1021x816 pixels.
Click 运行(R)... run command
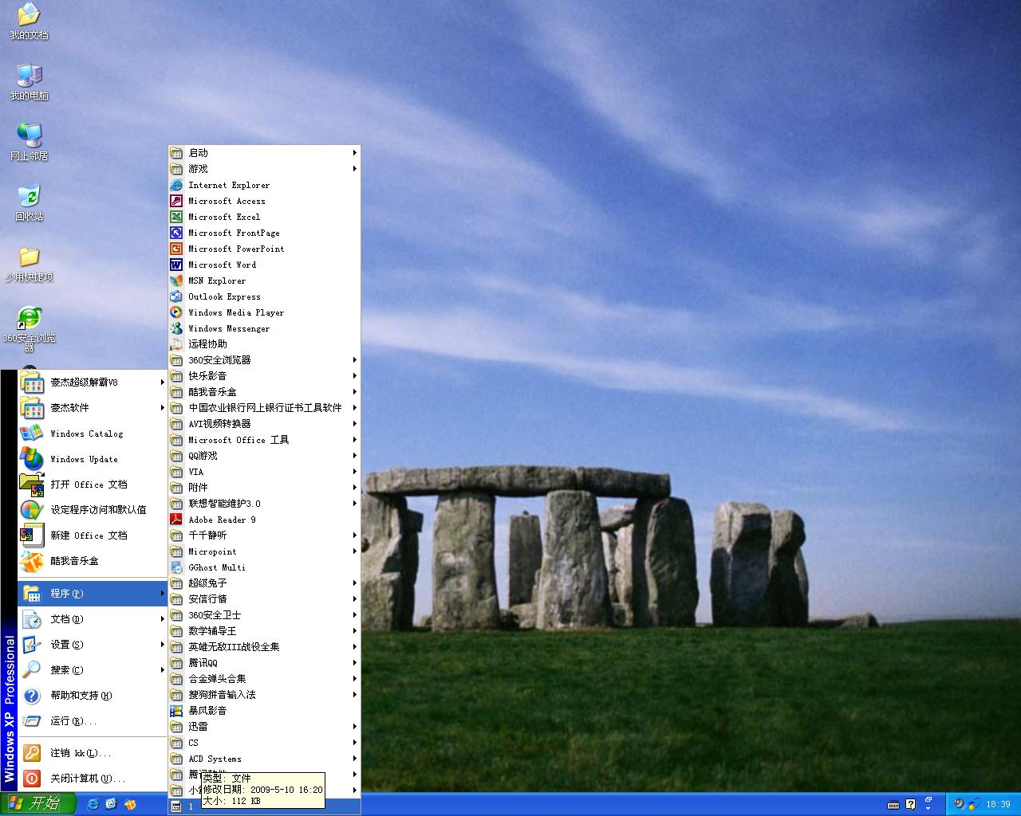[x=92, y=721]
